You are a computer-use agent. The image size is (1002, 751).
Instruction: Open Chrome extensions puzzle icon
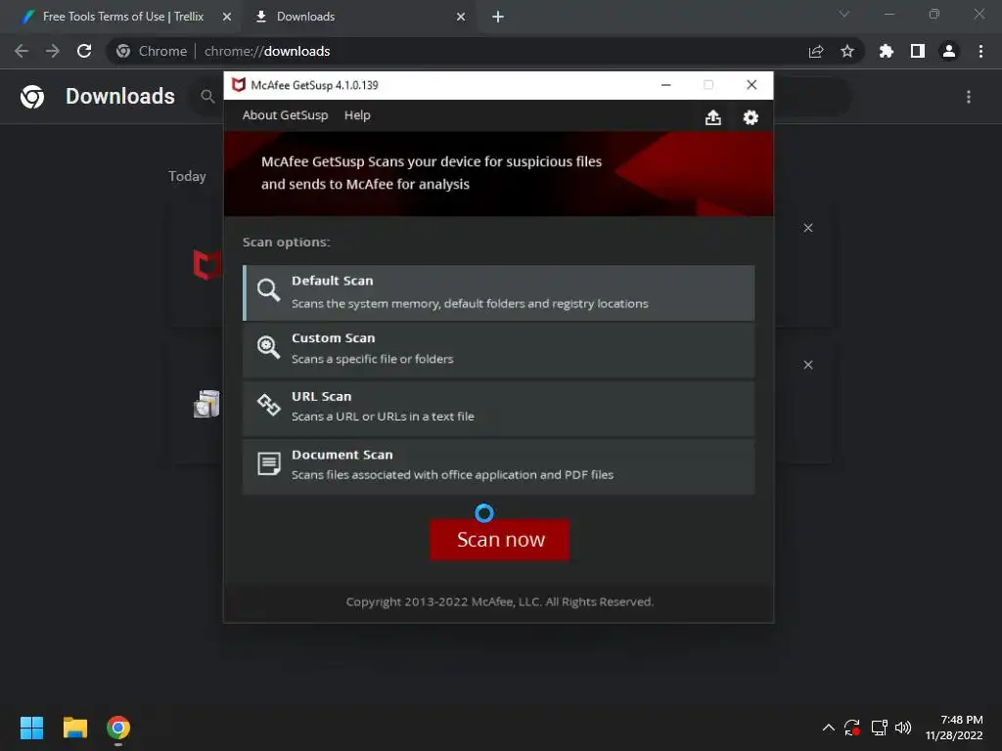click(887, 51)
